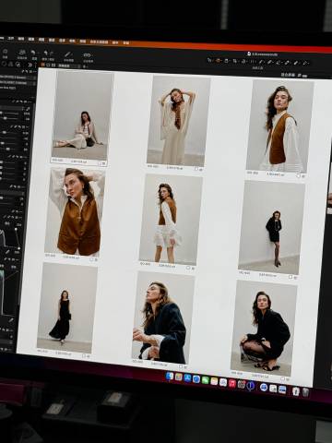332x443 pixels.
Task: Open Safari from the Dock
Action: (x=196, y=379)
